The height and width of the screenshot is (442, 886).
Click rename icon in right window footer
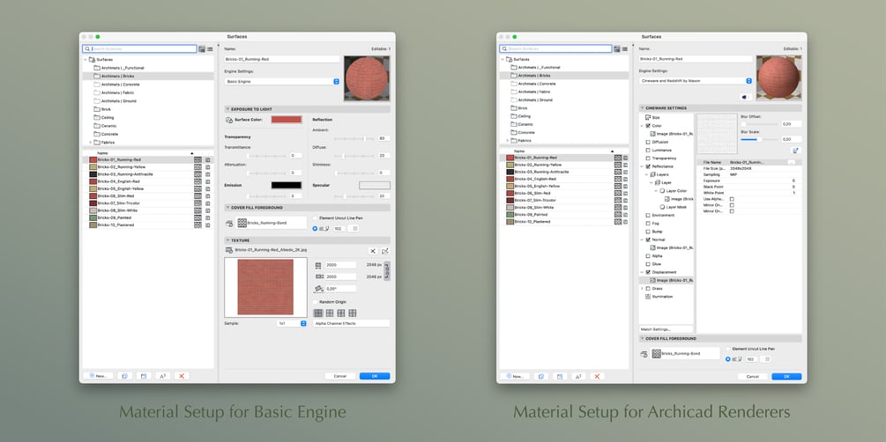coord(578,376)
